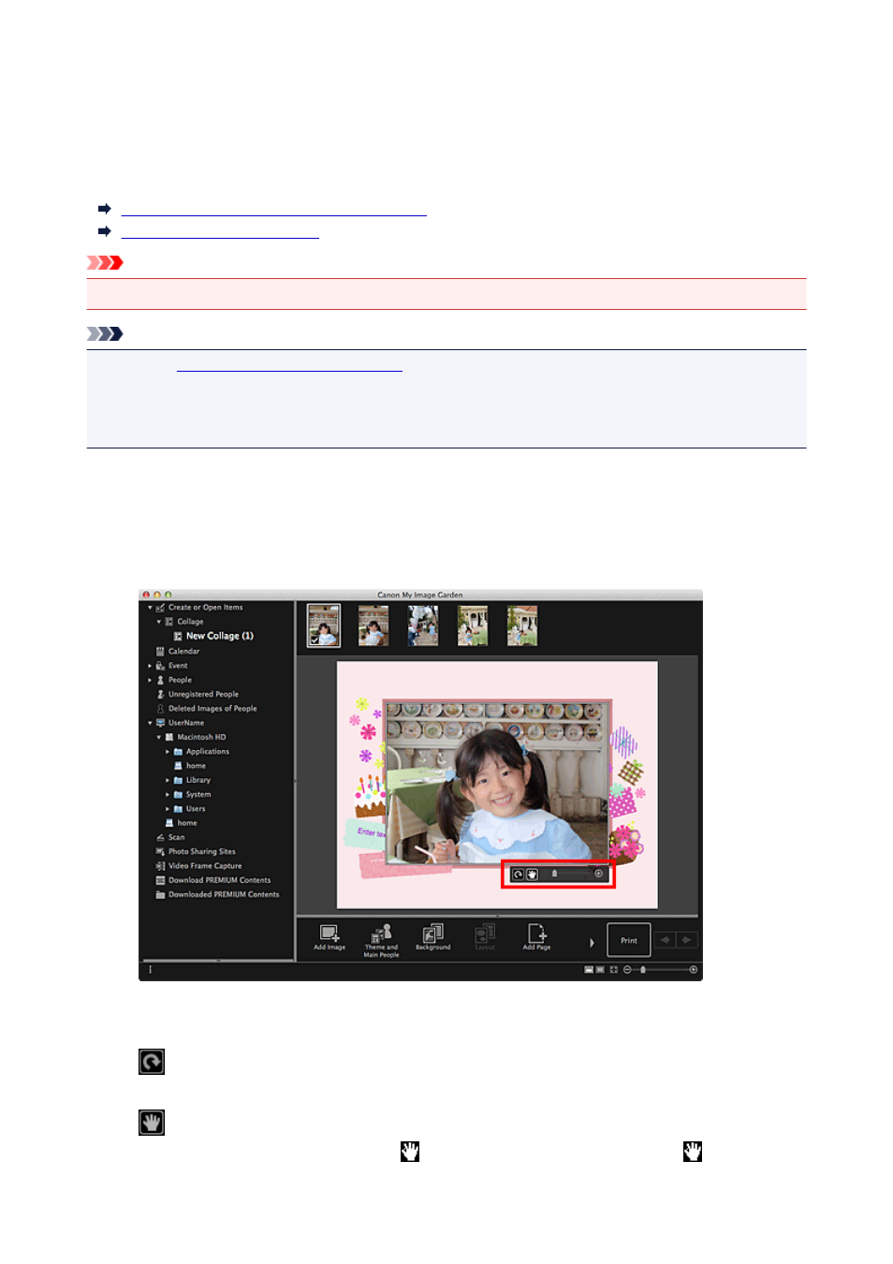Expand the Users folder
Screen dimensions: 893x1264
pyautogui.click(x=168, y=809)
